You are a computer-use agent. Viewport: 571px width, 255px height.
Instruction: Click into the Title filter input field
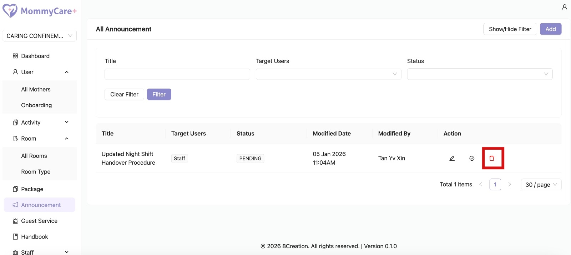(x=177, y=74)
